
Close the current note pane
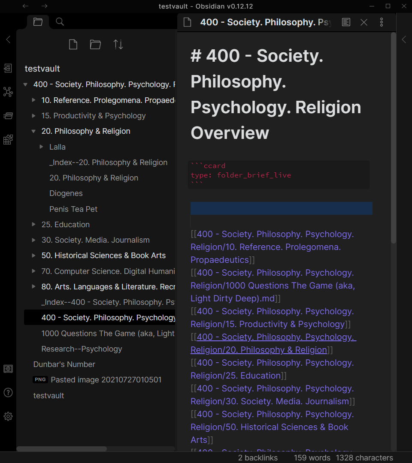[x=364, y=22]
